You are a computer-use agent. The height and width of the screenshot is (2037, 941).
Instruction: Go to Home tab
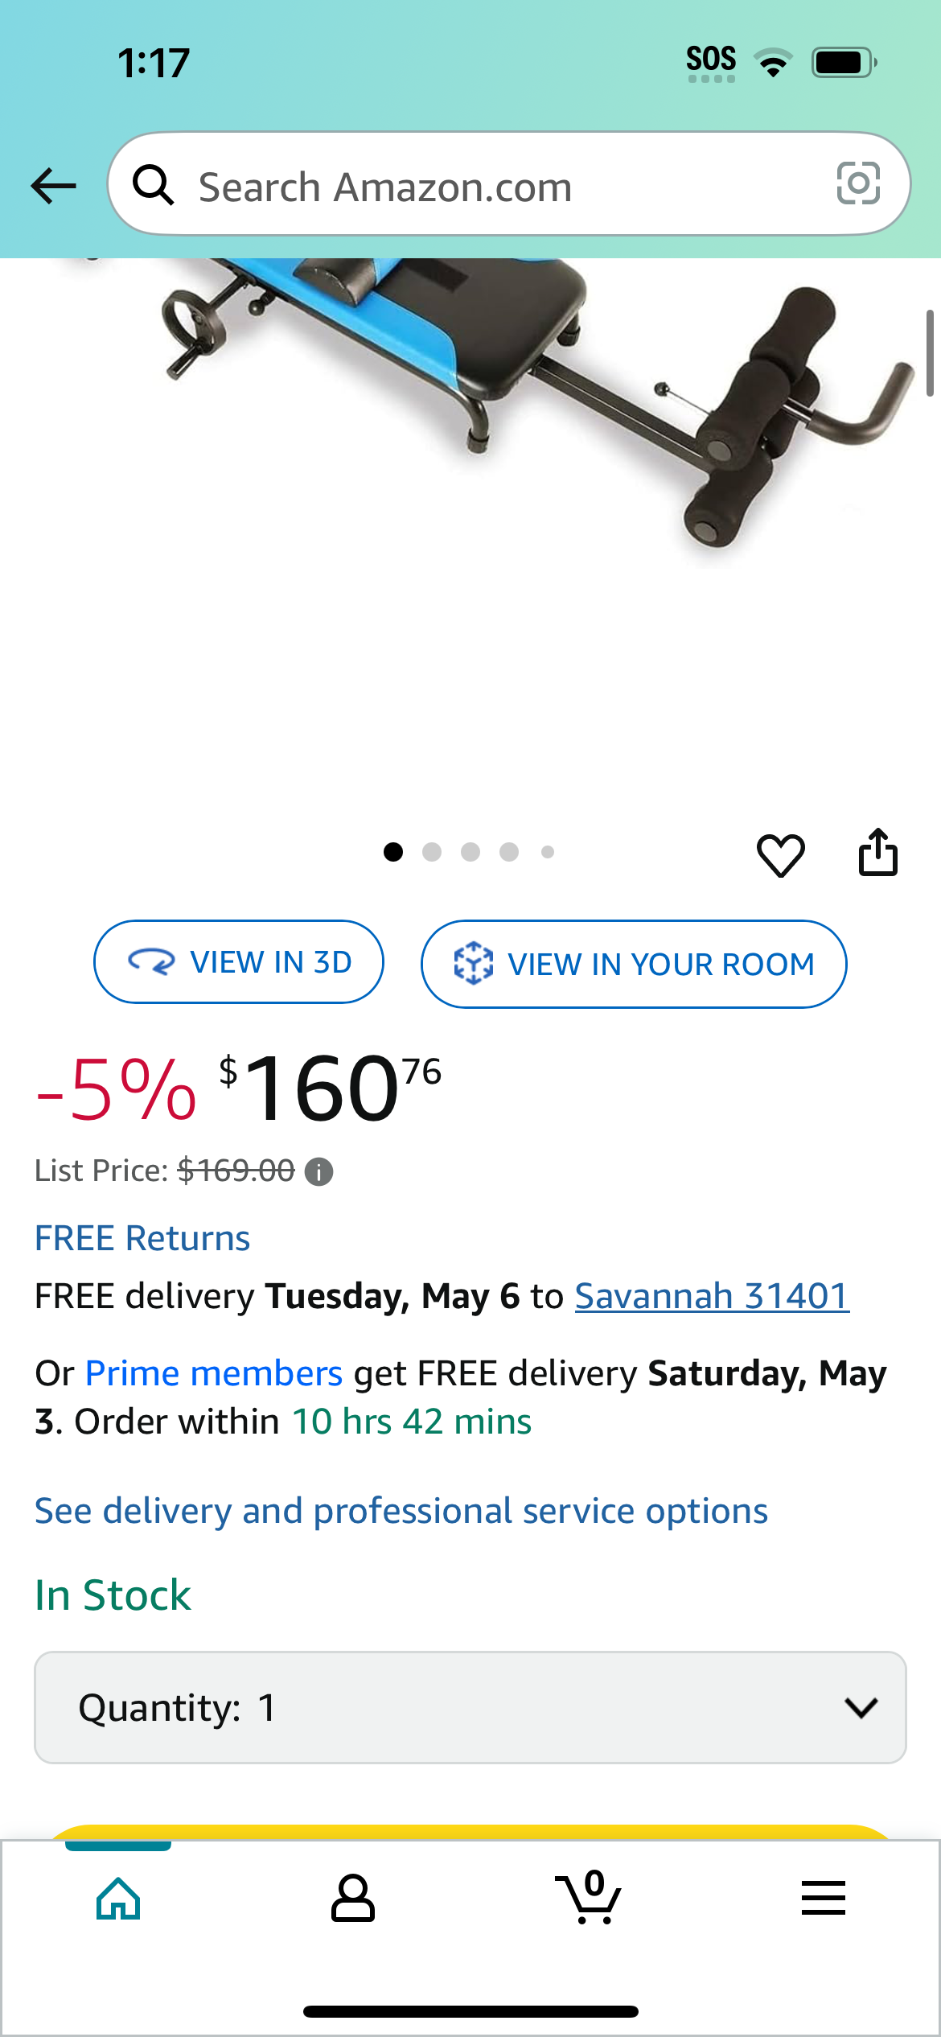coord(118,1899)
